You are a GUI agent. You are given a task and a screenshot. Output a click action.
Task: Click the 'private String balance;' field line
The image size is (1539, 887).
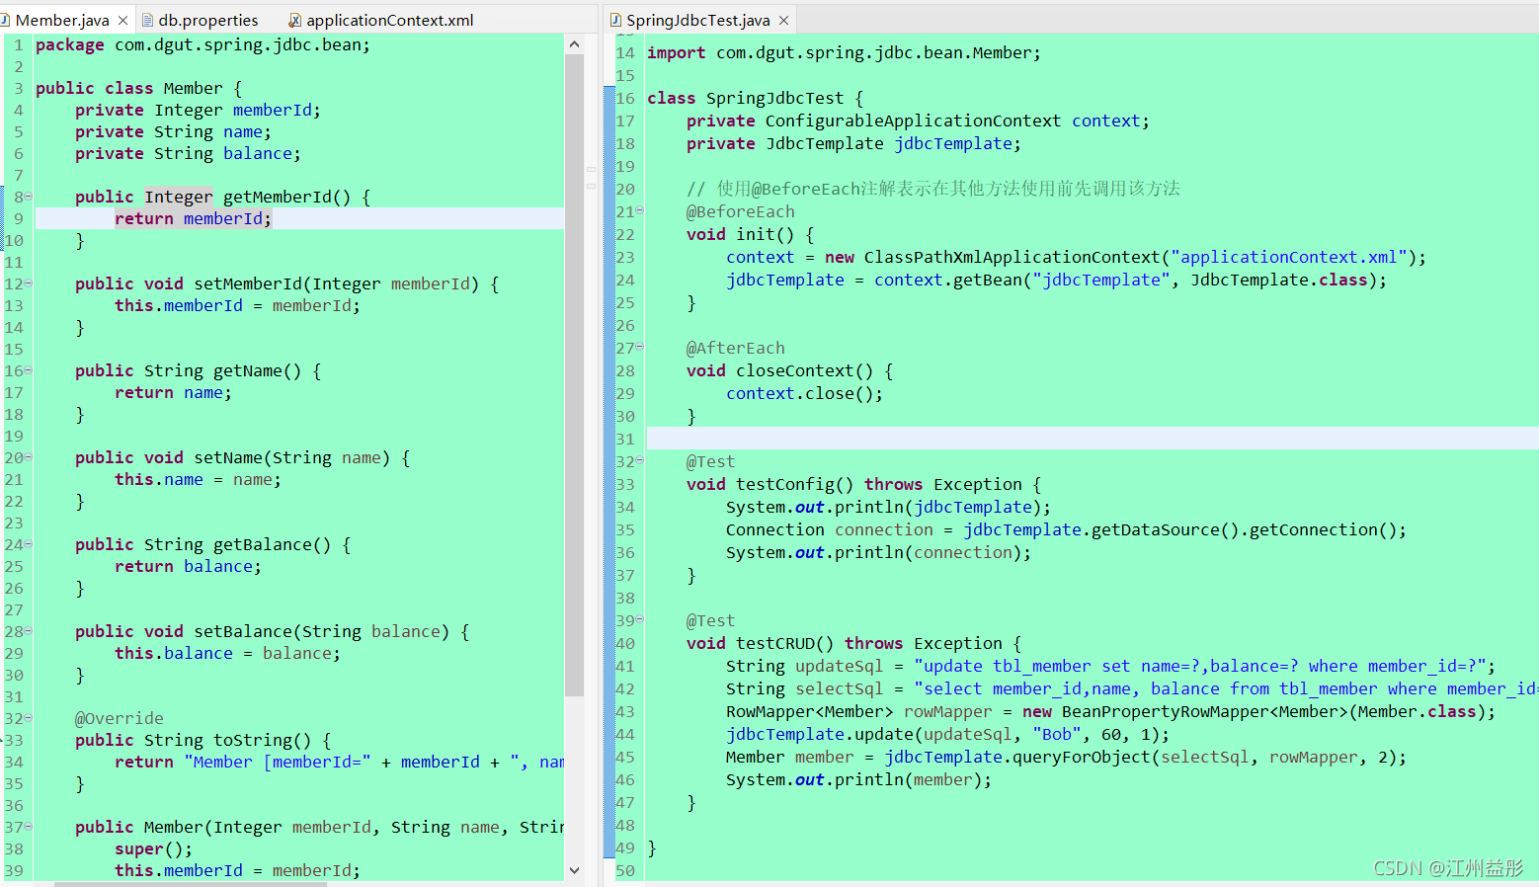(188, 153)
